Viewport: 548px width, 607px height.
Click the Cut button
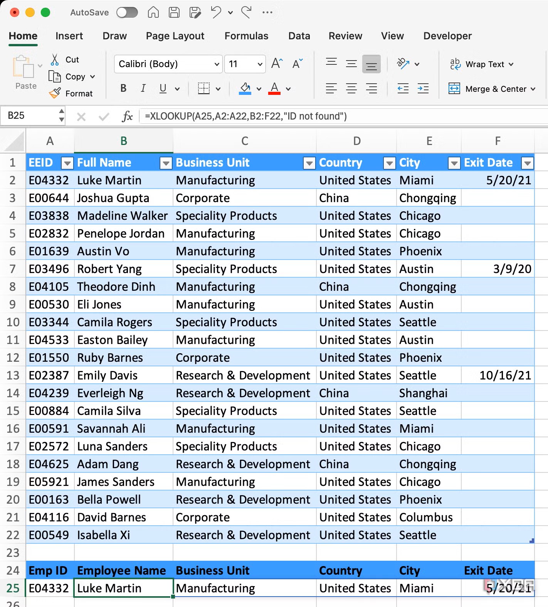pyautogui.click(x=65, y=59)
